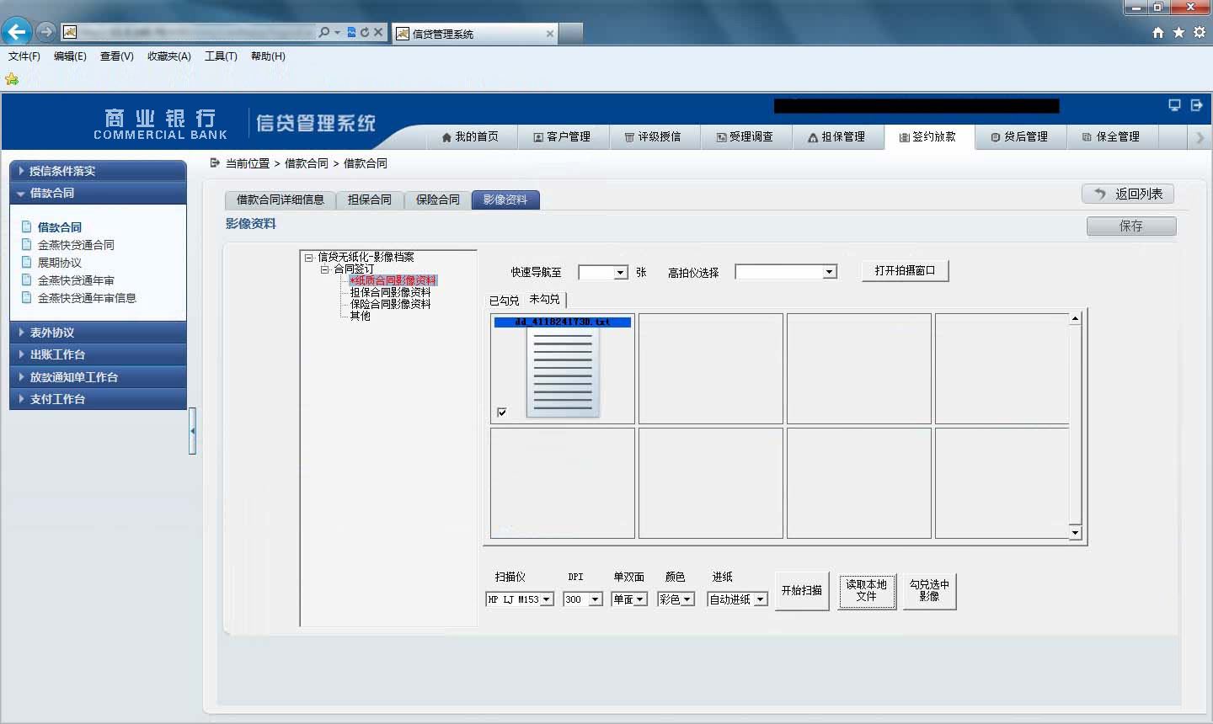Select 保险合同影像资料 tree item
The height and width of the screenshot is (724, 1213).
click(x=390, y=304)
